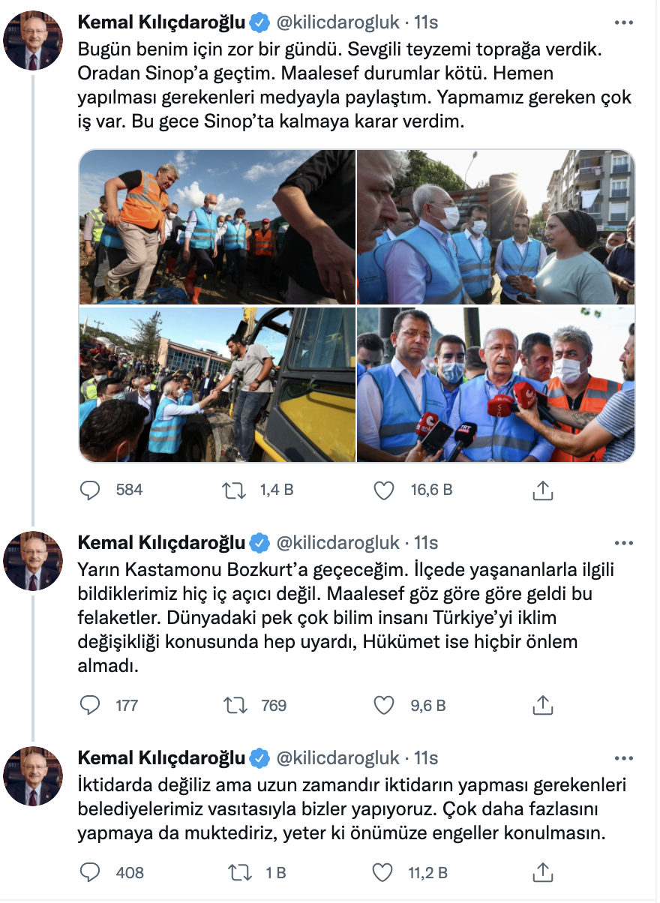Open more options menu on first tweet
660x903 pixels.
[x=624, y=22]
